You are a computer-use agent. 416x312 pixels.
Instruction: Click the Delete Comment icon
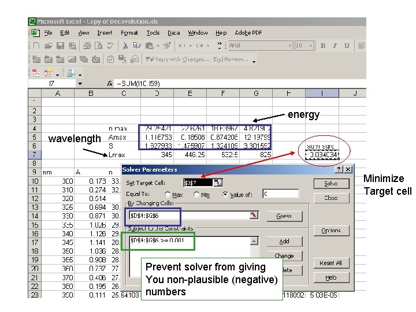(x=96, y=59)
